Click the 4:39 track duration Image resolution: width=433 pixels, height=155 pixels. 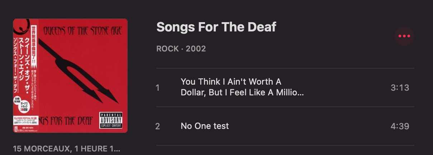coord(400,126)
